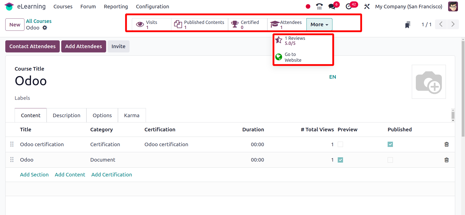Switch to the Description tab
465x215 pixels.
click(67, 115)
